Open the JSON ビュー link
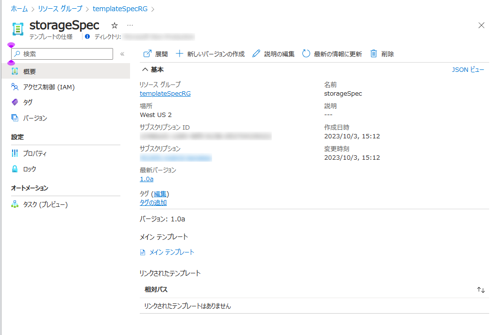 click(468, 70)
